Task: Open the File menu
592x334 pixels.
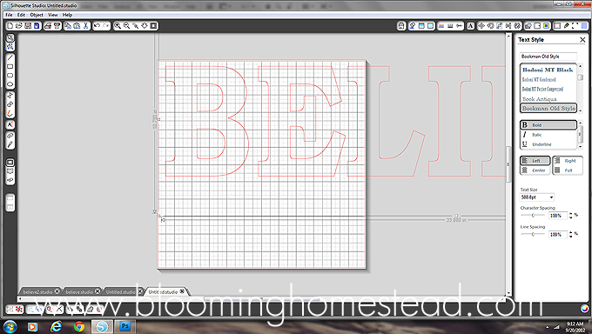Action: click(x=9, y=15)
